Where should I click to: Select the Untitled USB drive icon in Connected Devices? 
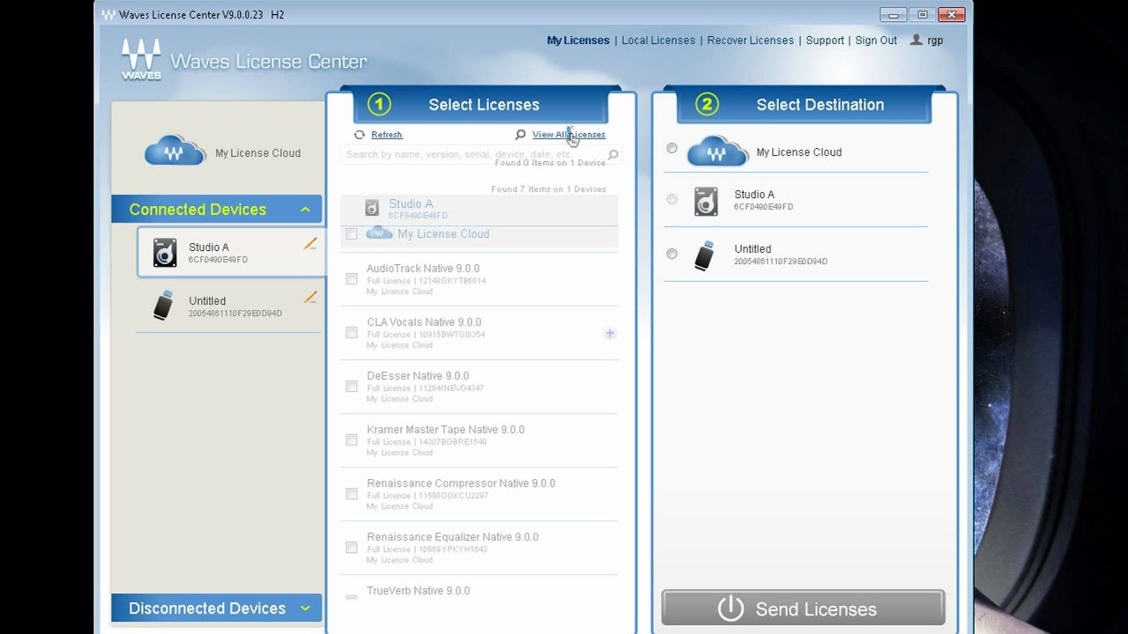(163, 306)
